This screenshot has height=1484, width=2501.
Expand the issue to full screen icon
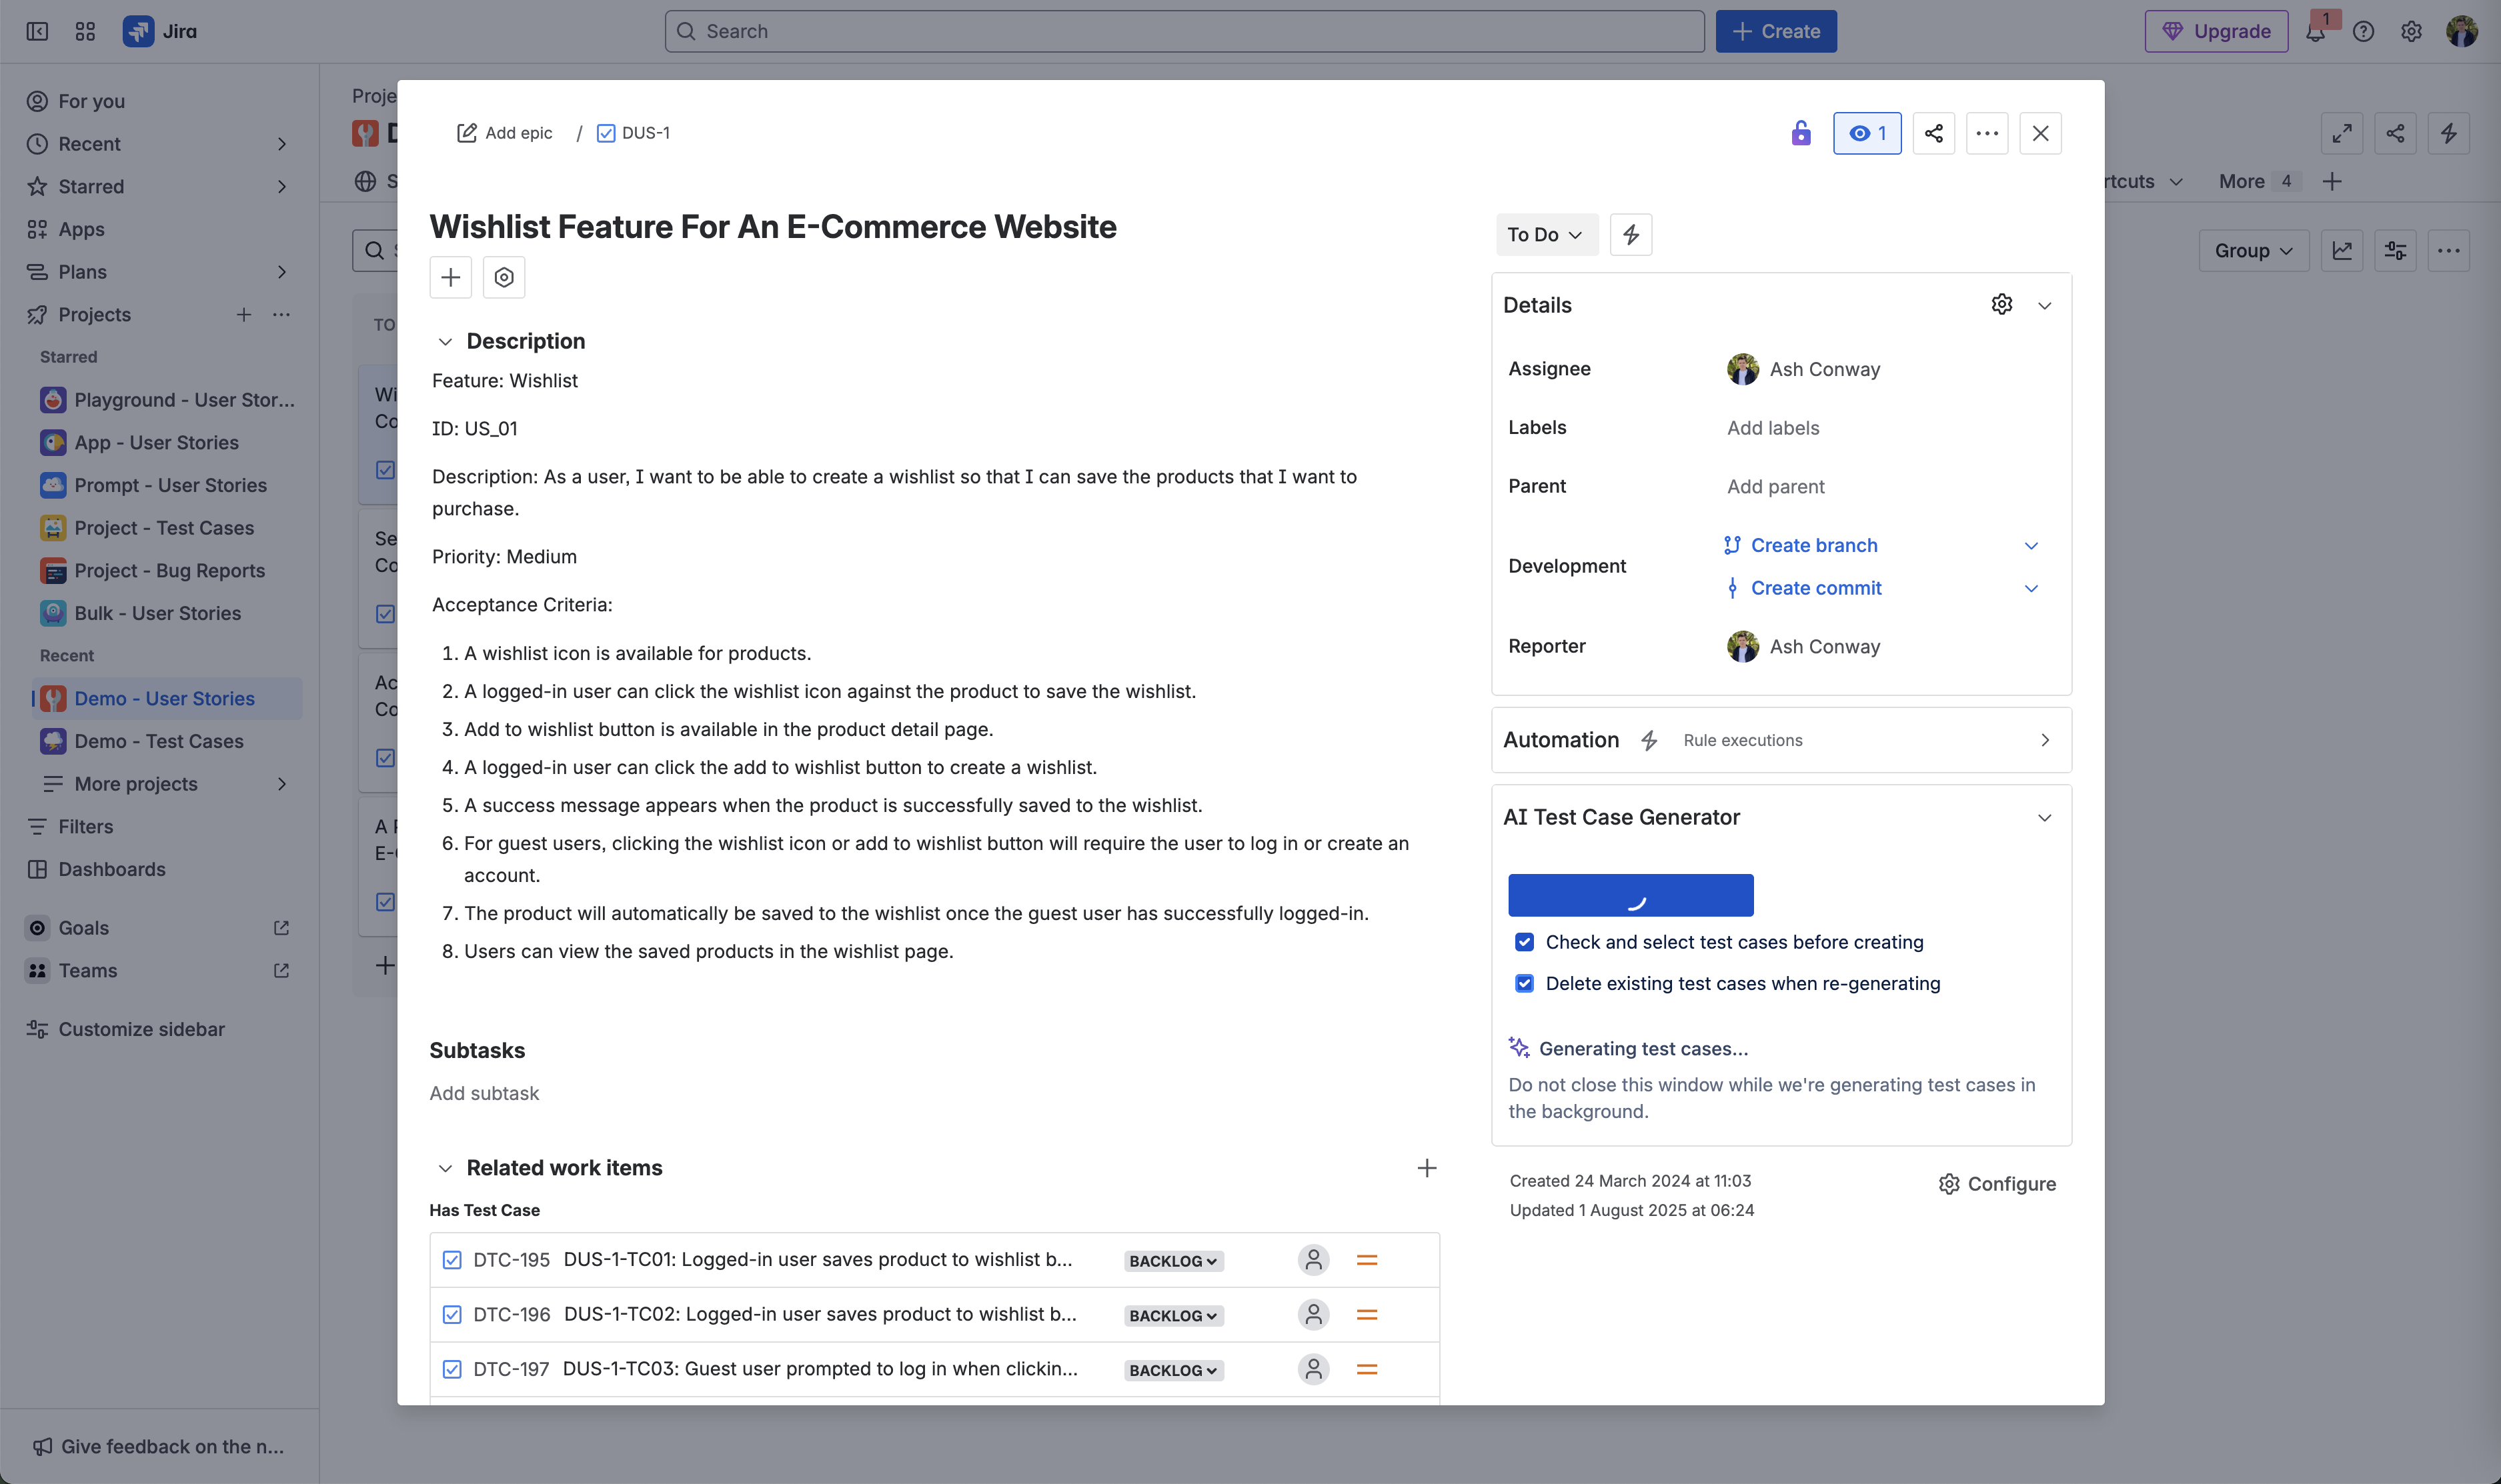tap(2341, 133)
